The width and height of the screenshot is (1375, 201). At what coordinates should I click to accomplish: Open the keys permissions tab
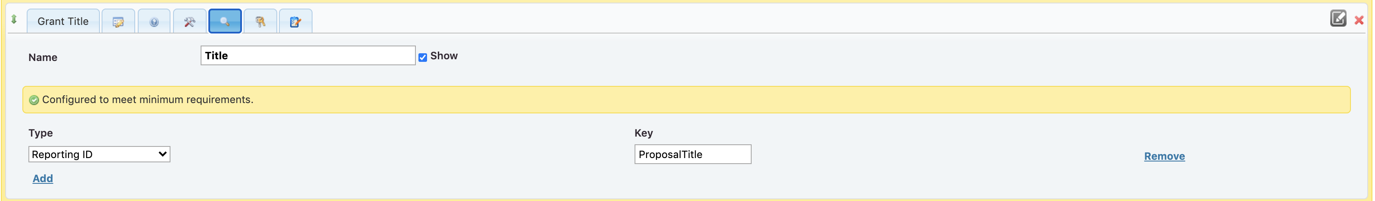click(260, 22)
